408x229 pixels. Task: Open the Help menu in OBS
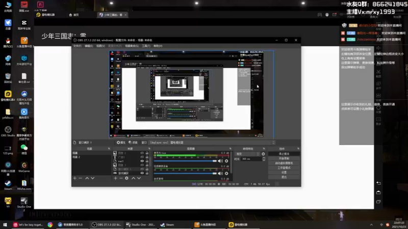pyautogui.click(x=158, y=46)
